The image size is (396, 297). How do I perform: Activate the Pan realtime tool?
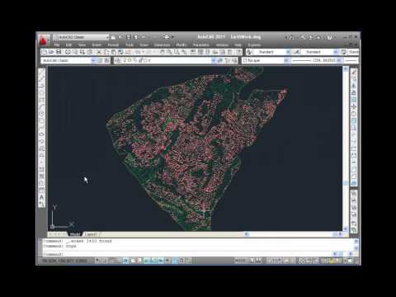click(x=163, y=52)
